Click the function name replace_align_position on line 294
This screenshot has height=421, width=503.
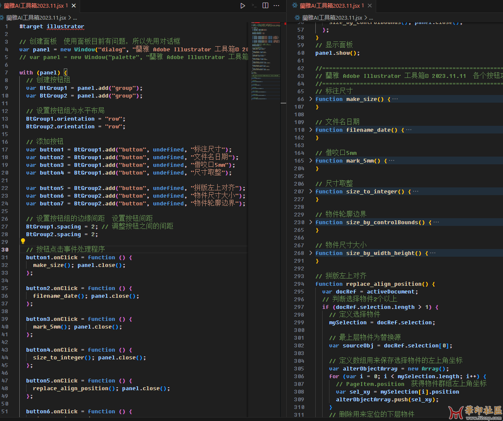[x=383, y=284]
